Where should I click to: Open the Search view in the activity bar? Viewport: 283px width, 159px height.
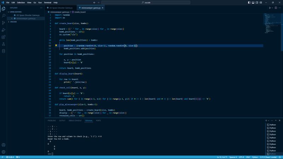[4, 16]
